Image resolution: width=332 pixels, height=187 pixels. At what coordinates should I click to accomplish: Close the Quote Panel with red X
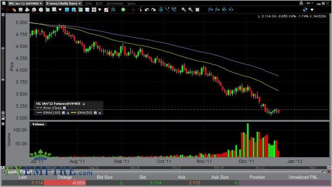[x=329, y=172]
